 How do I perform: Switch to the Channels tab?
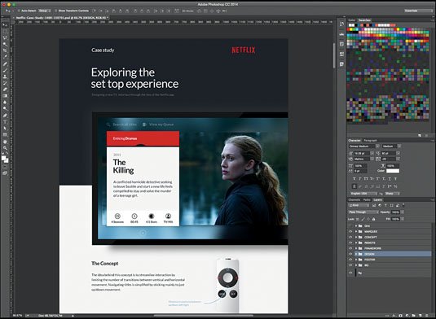click(355, 200)
